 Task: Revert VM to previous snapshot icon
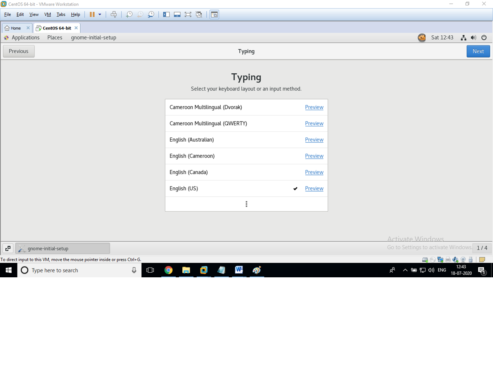[140, 14]
